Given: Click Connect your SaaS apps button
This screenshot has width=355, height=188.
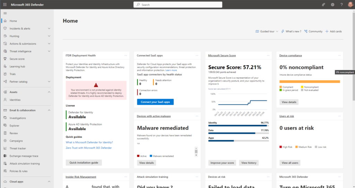Looking at the screenshot, I should point(155,102).
